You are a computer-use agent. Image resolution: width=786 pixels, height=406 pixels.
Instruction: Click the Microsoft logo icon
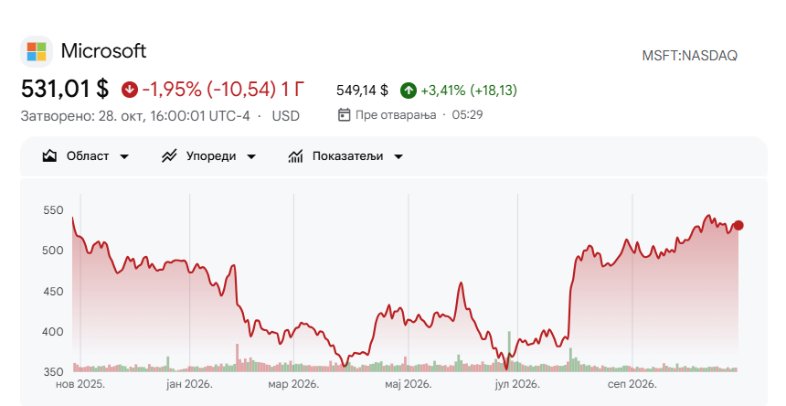point(37,51)
